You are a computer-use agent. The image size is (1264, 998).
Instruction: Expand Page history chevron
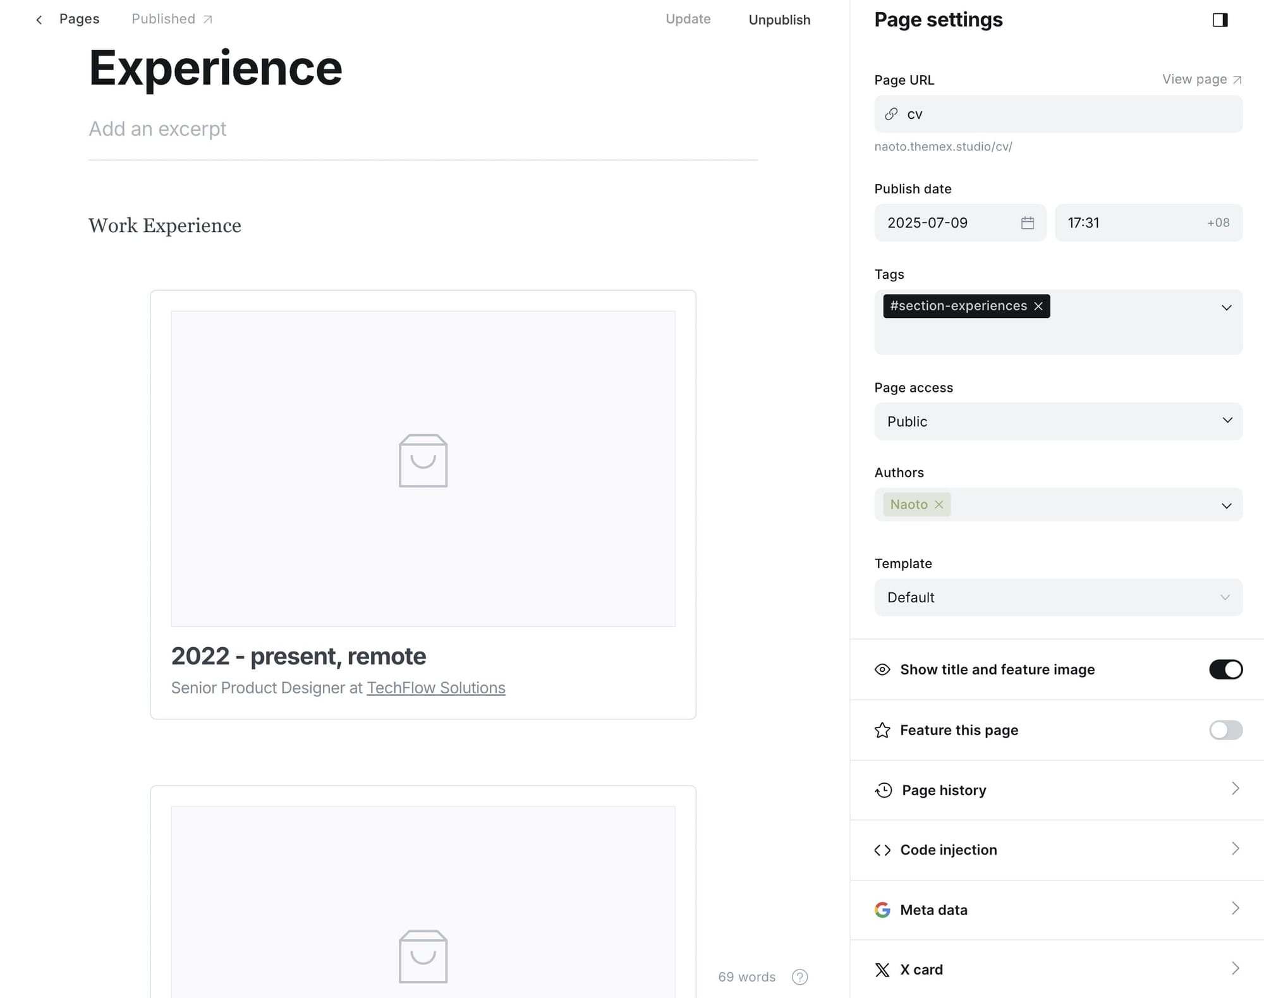(x=1235, y=788)
